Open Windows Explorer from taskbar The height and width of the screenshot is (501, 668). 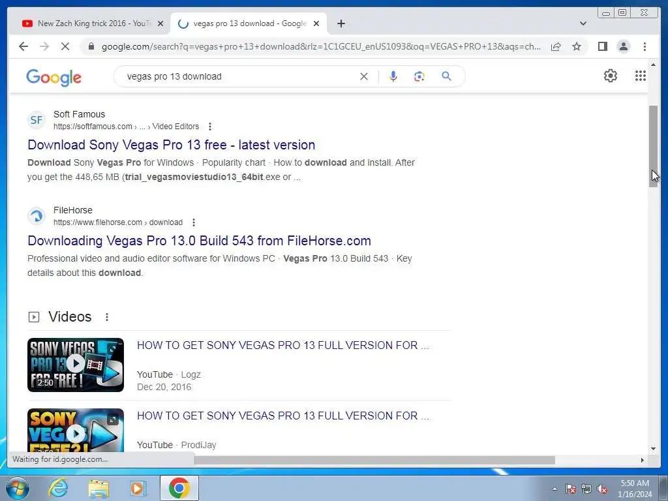(99, 488)
